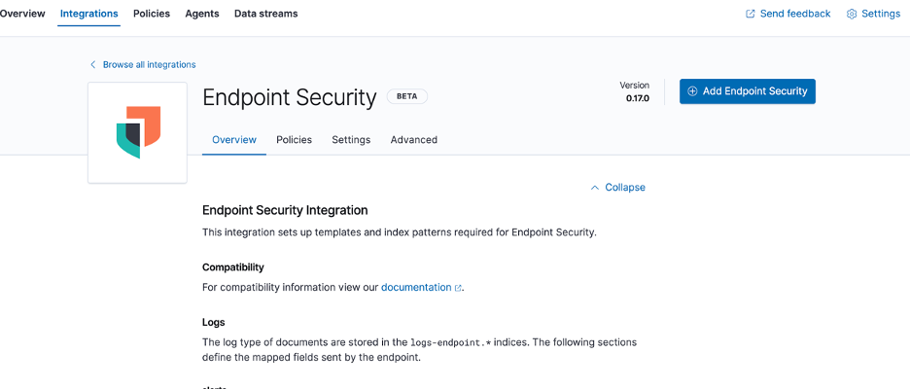Viewport: 910px width, 389px height.
Task: Click the Endpoint Security Integration heading
Action: [285, 210]
